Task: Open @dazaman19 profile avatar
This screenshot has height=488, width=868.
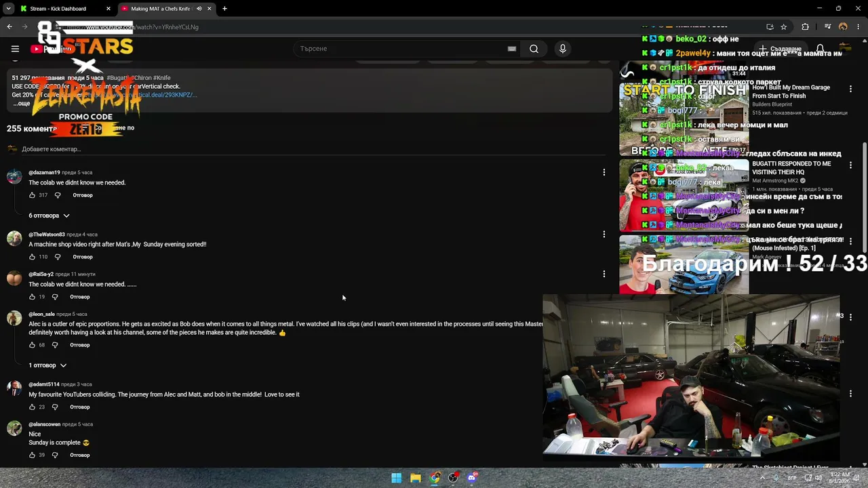Action: (14, 177)
